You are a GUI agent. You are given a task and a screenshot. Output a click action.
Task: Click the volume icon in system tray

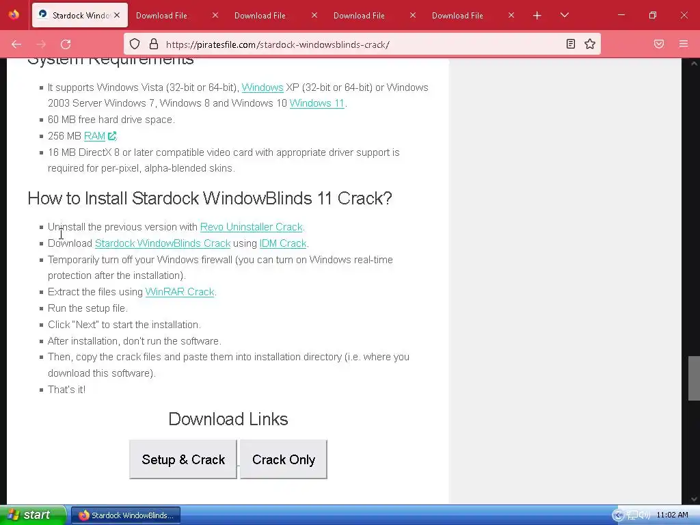pos(645,515)
